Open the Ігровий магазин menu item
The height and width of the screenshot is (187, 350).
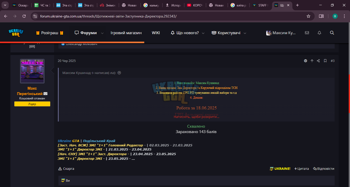126,33
